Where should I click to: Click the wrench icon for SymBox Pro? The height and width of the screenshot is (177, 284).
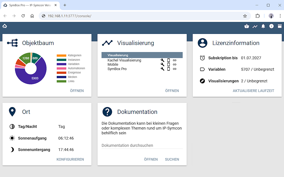(x=162, y=69)
